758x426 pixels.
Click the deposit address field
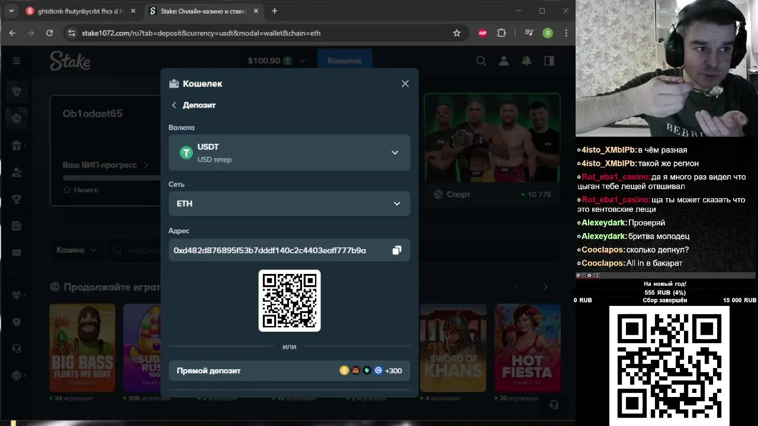(289, 250)
